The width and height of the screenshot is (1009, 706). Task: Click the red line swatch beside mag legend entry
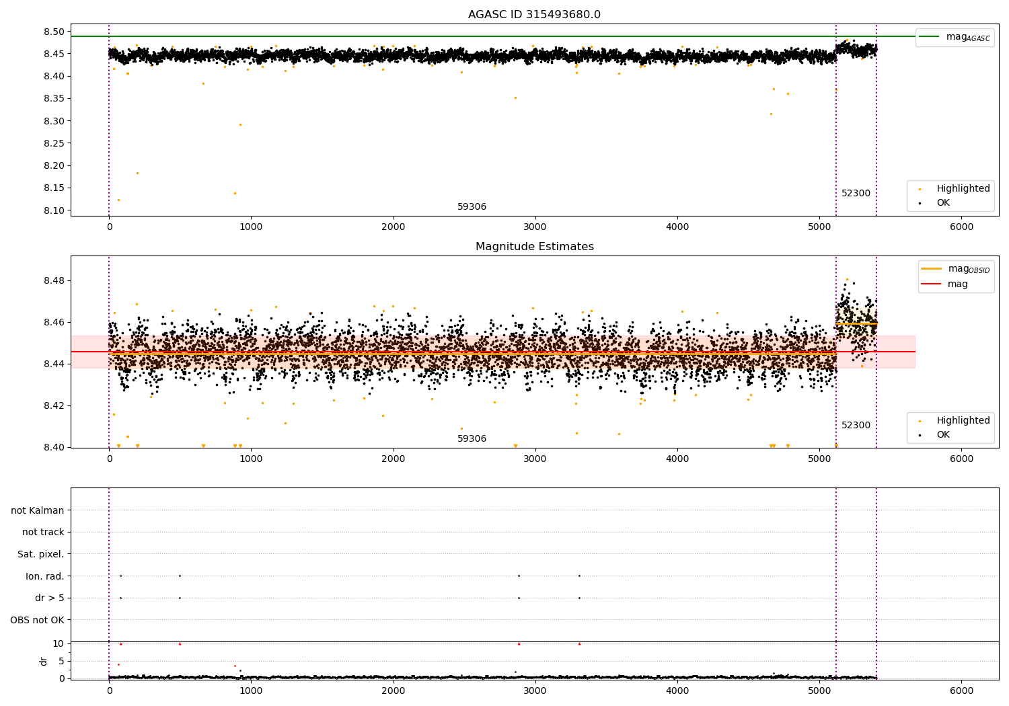tap(931, 284)
